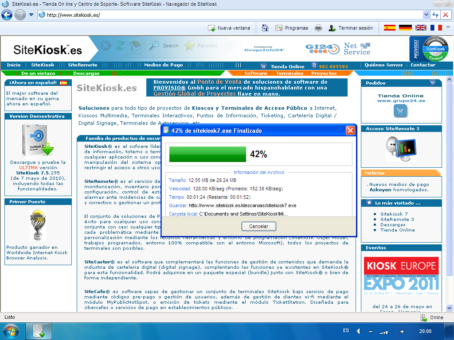Open the navigation history dropdown arrow
This screenshot has width=454, height=340.
coord(31,15)
